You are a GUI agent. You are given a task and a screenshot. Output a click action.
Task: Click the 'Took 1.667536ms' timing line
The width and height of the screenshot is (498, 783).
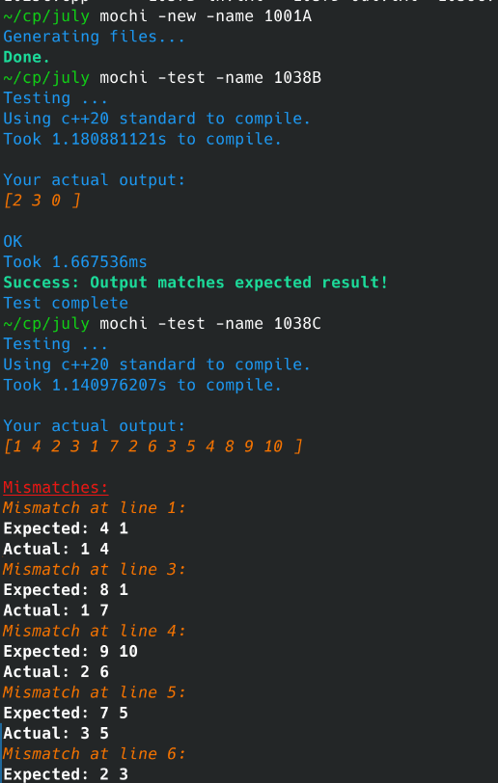75,262
